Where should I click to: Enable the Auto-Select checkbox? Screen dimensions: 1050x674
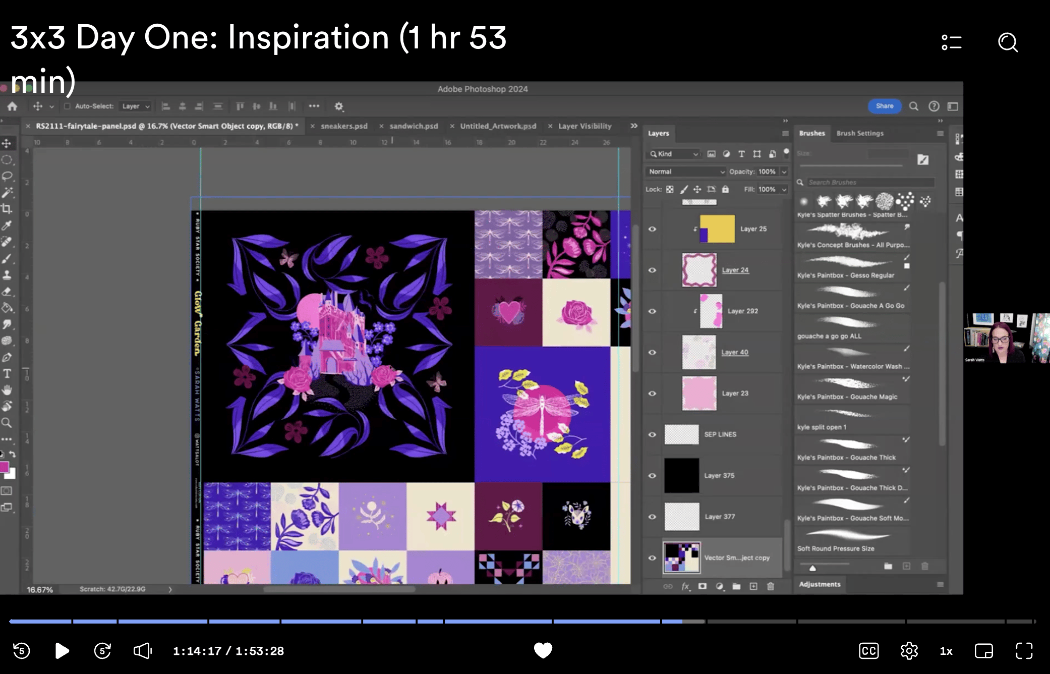pos(67,106)
